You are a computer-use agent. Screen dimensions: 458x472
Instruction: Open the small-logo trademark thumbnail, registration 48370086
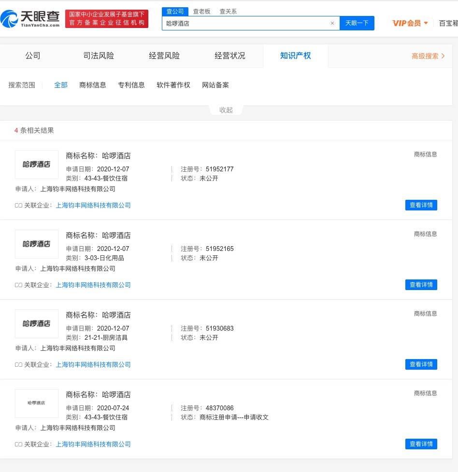pyautogui.click(x=36, y=403)
